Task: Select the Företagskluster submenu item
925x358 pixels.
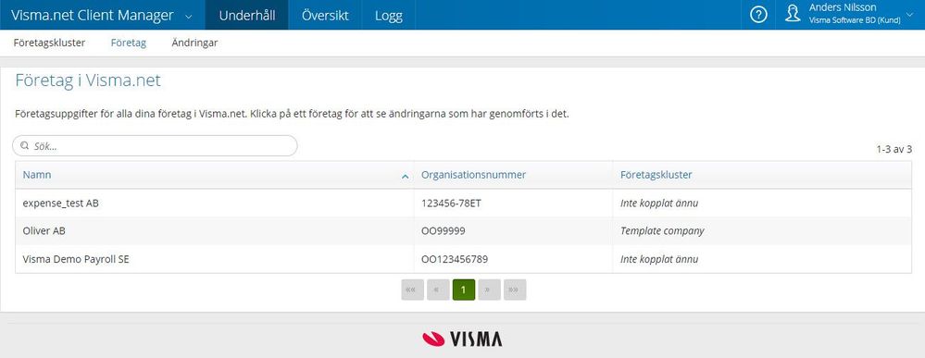Action: pos(50,43)
